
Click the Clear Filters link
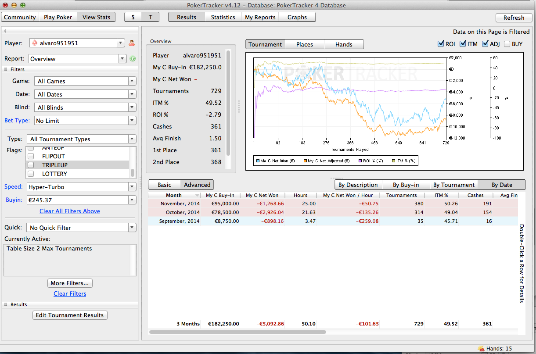point(70,293)
